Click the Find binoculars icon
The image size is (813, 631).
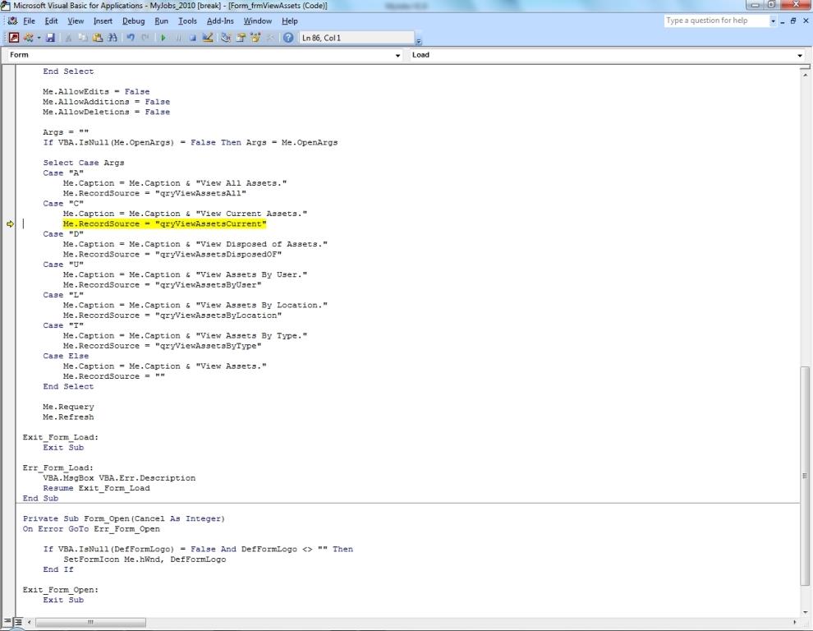113,38
